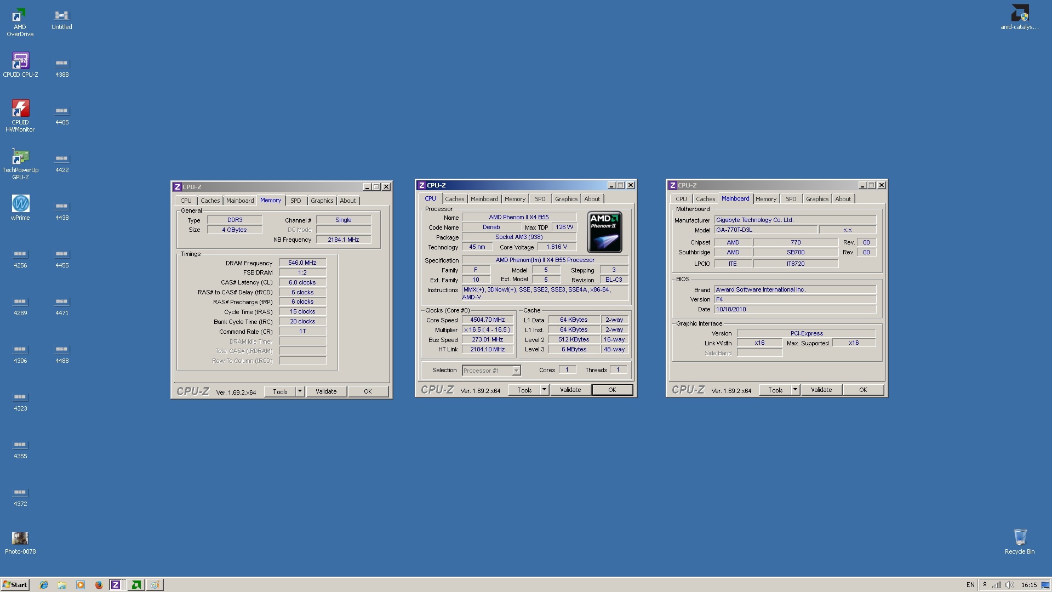Screen dimensions: 1052x592
Task: Open the 4388 screenshot file icon
Action: click(62, 67)
